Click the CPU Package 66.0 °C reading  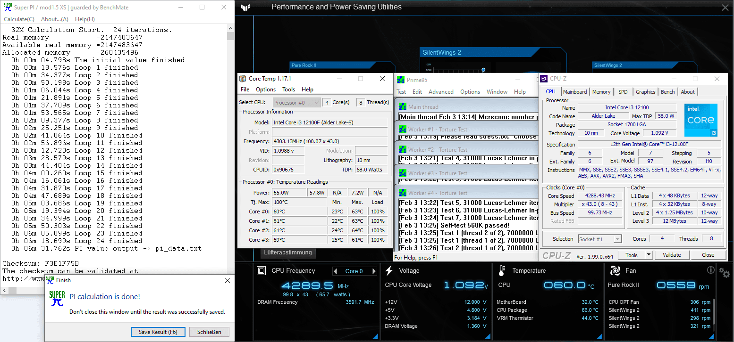(548, 310)
